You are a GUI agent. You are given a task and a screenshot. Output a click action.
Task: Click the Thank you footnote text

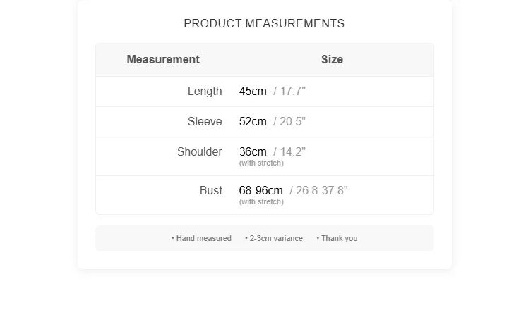(337, 239)
